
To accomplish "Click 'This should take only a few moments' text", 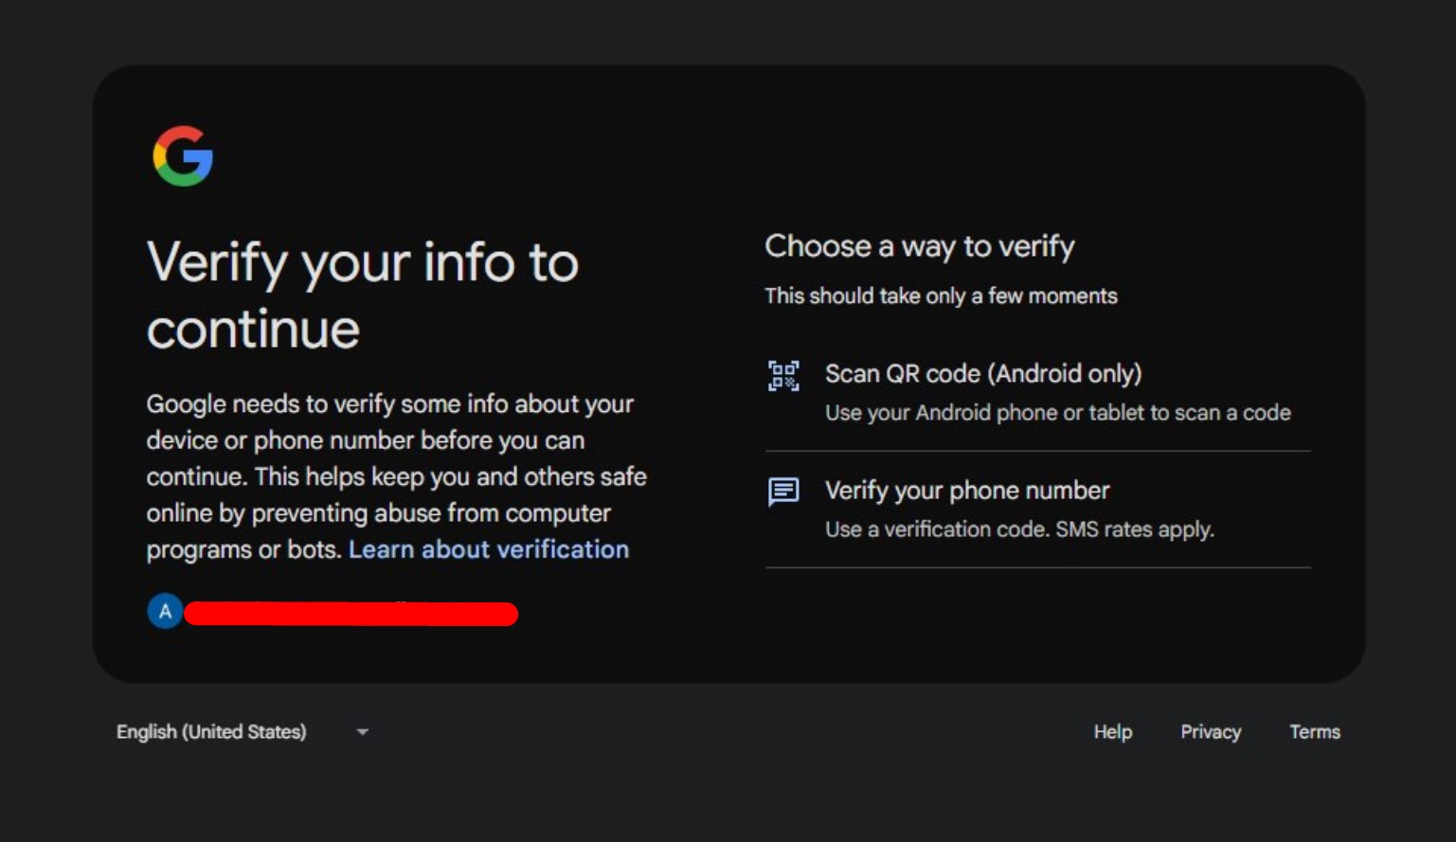I will [941, 296].
